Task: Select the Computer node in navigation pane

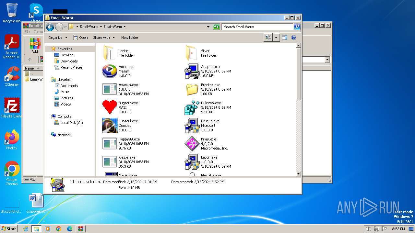Action: [x=65, y=116]
